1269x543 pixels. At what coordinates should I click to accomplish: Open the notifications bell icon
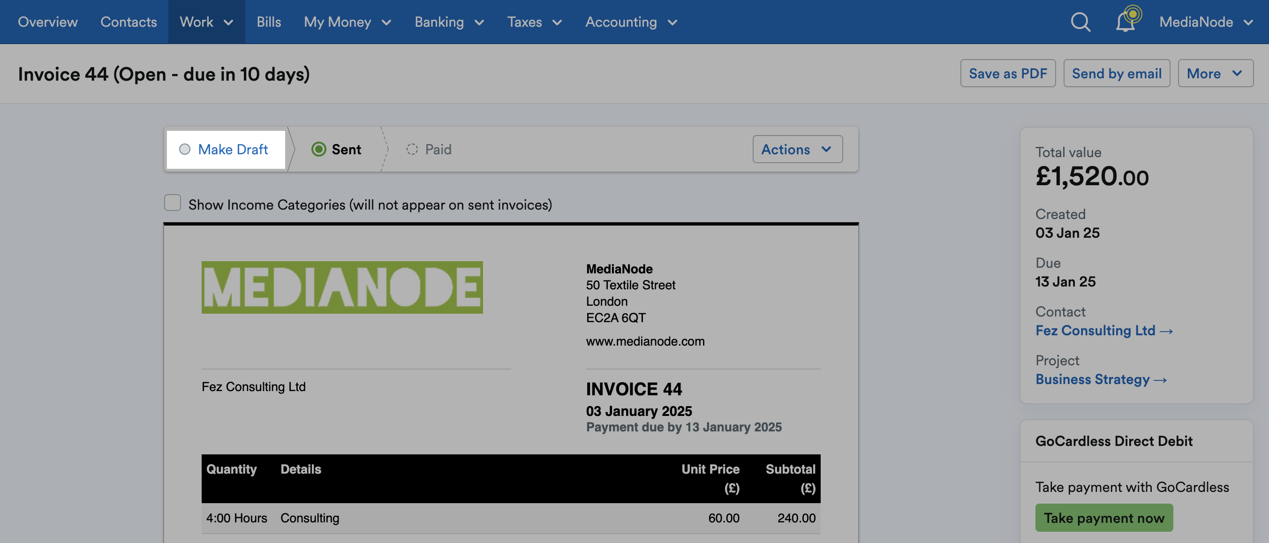[x=1126, y=21]
